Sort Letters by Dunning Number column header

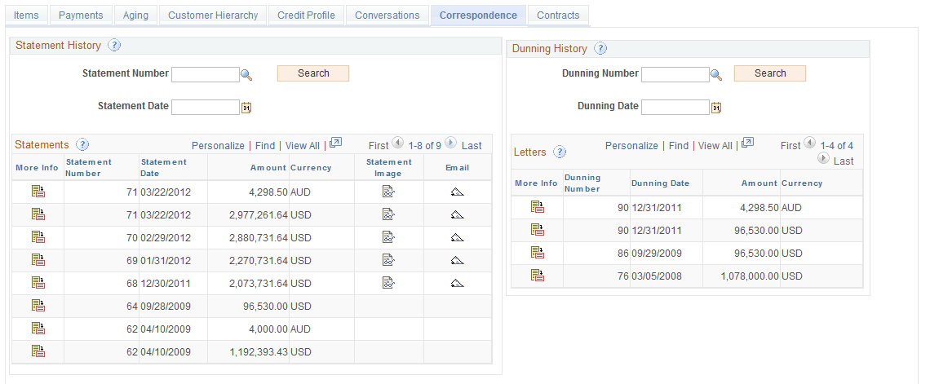[582, 183]
